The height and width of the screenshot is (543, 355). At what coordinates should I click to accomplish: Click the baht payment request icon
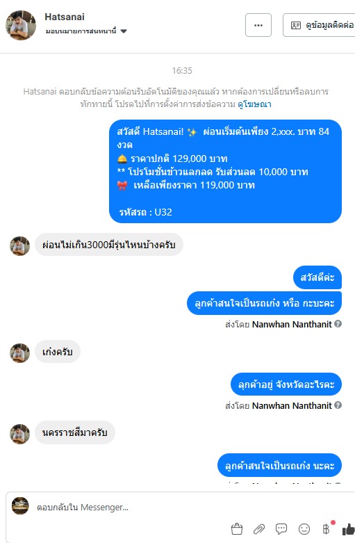pyautogui.click(x=327, y=528)
